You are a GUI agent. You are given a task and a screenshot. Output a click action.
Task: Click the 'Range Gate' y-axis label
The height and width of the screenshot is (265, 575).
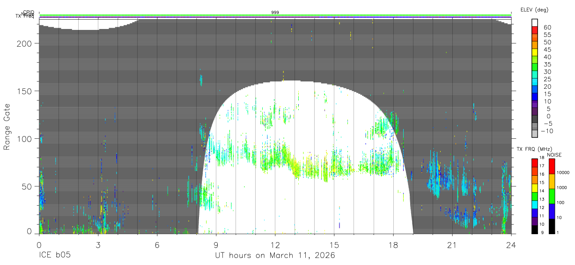pyautogui.click(x=7, y=126)
